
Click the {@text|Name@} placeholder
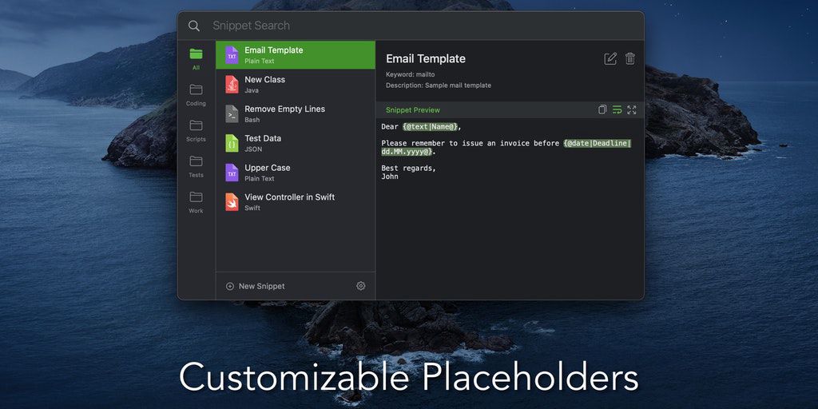click(430, 127)
